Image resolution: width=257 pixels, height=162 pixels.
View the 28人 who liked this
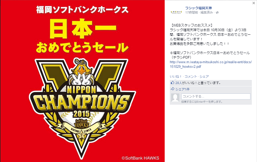[179, 83]
